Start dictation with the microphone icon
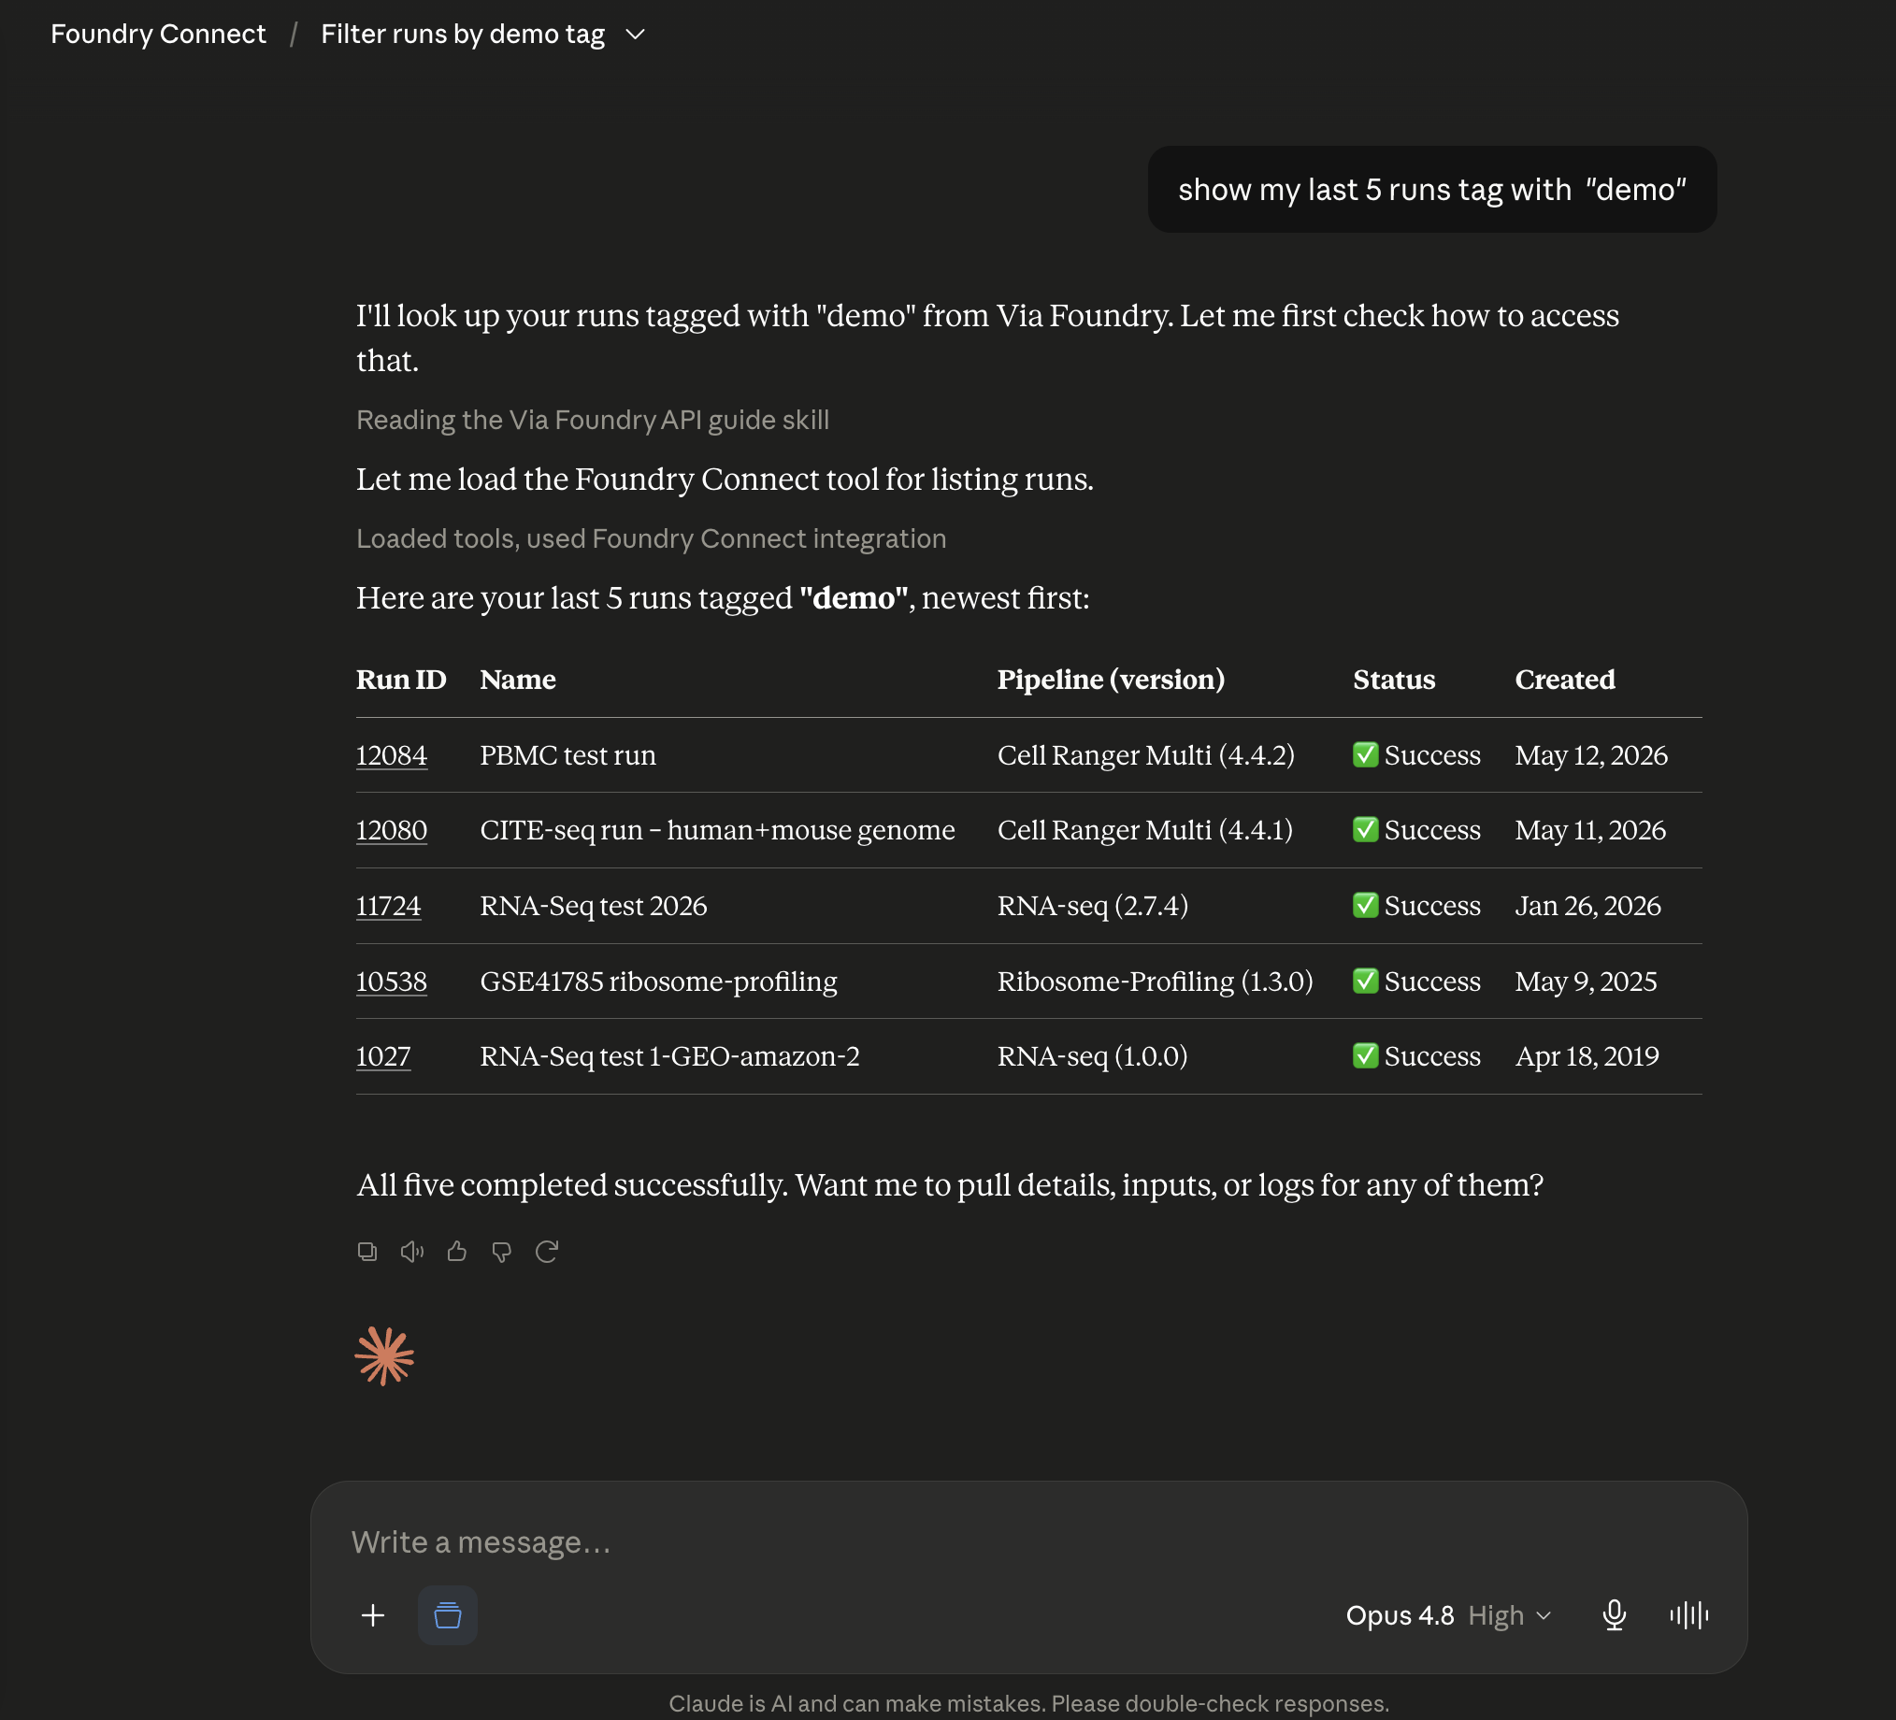The width and height of the screenshot is (1896, 1720). (1614, 1614)
